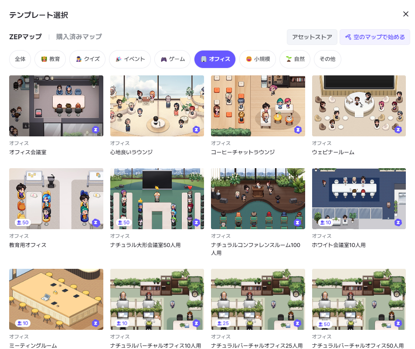Select the 自然 category filter

(295, 59)
